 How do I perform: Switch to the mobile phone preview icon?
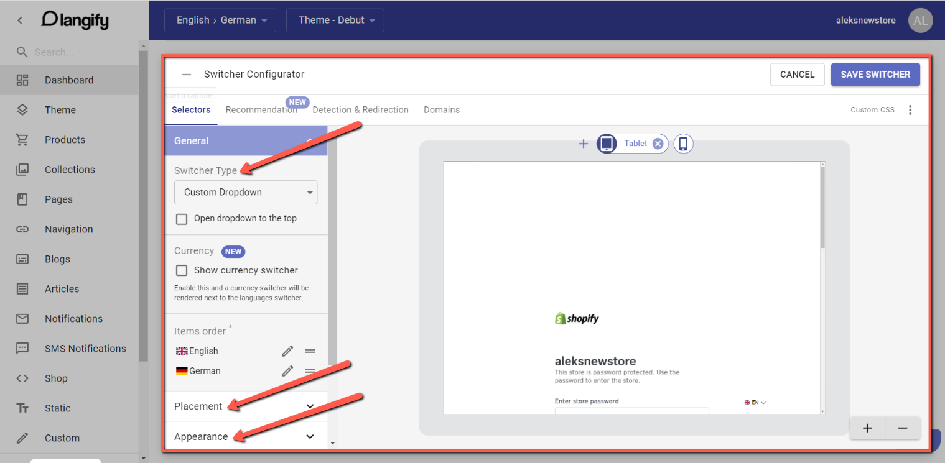[683, 144]
